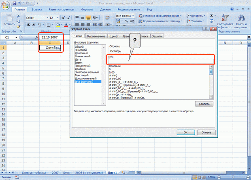Switch to Page Layout view in the status bar

coord(199,177)
